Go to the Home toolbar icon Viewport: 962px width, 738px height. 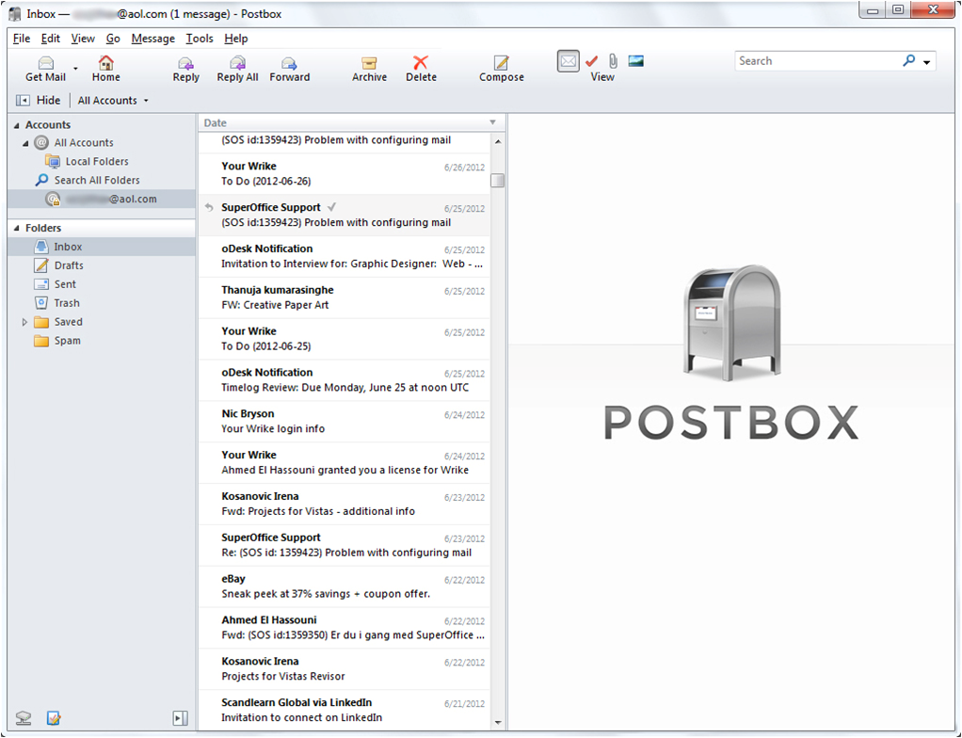pyautogui.click(x=106, y=69)
